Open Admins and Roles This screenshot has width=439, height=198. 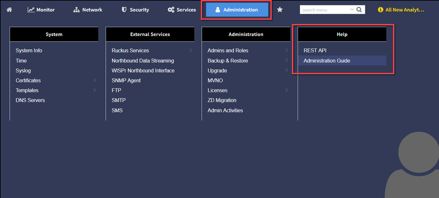coord(228,51)
